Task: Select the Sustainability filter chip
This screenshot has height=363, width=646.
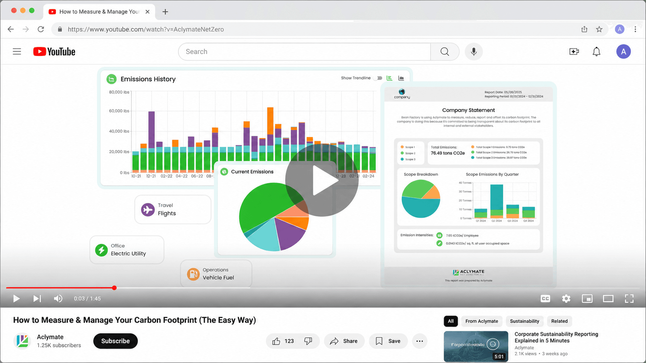Action: coord(524,321)
